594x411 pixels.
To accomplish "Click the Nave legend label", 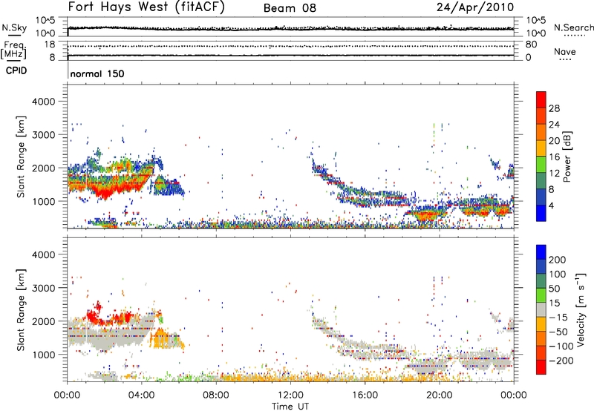I will (565, 51).
